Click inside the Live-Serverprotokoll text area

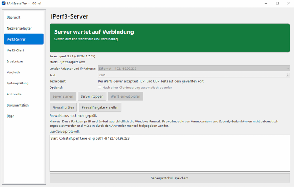[x=170, y=153]
